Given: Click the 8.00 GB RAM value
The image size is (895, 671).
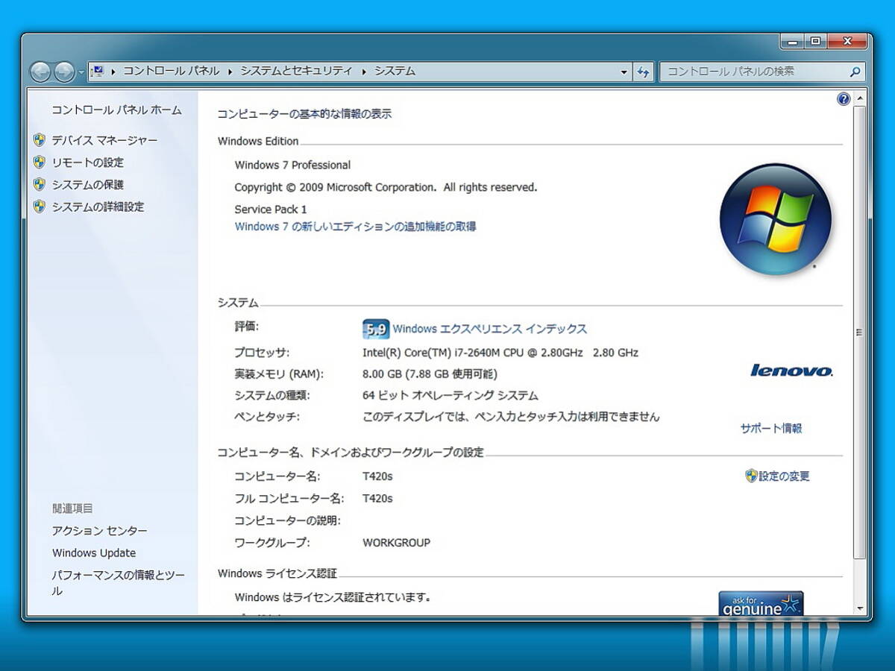Looking at the screenshot, I should (430, 374).
